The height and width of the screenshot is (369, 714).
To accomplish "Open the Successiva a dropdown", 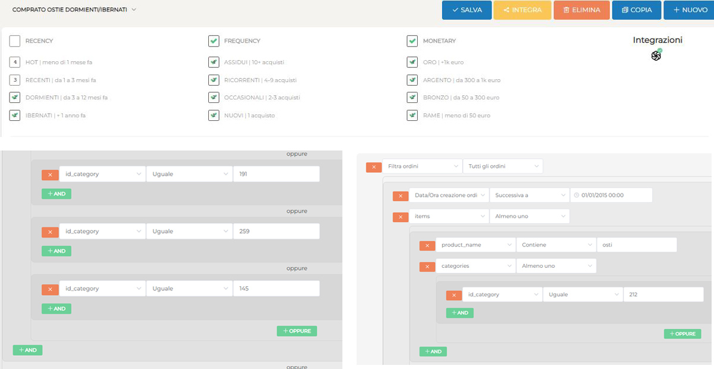I will pyautogui.click(x=528, y=195).
